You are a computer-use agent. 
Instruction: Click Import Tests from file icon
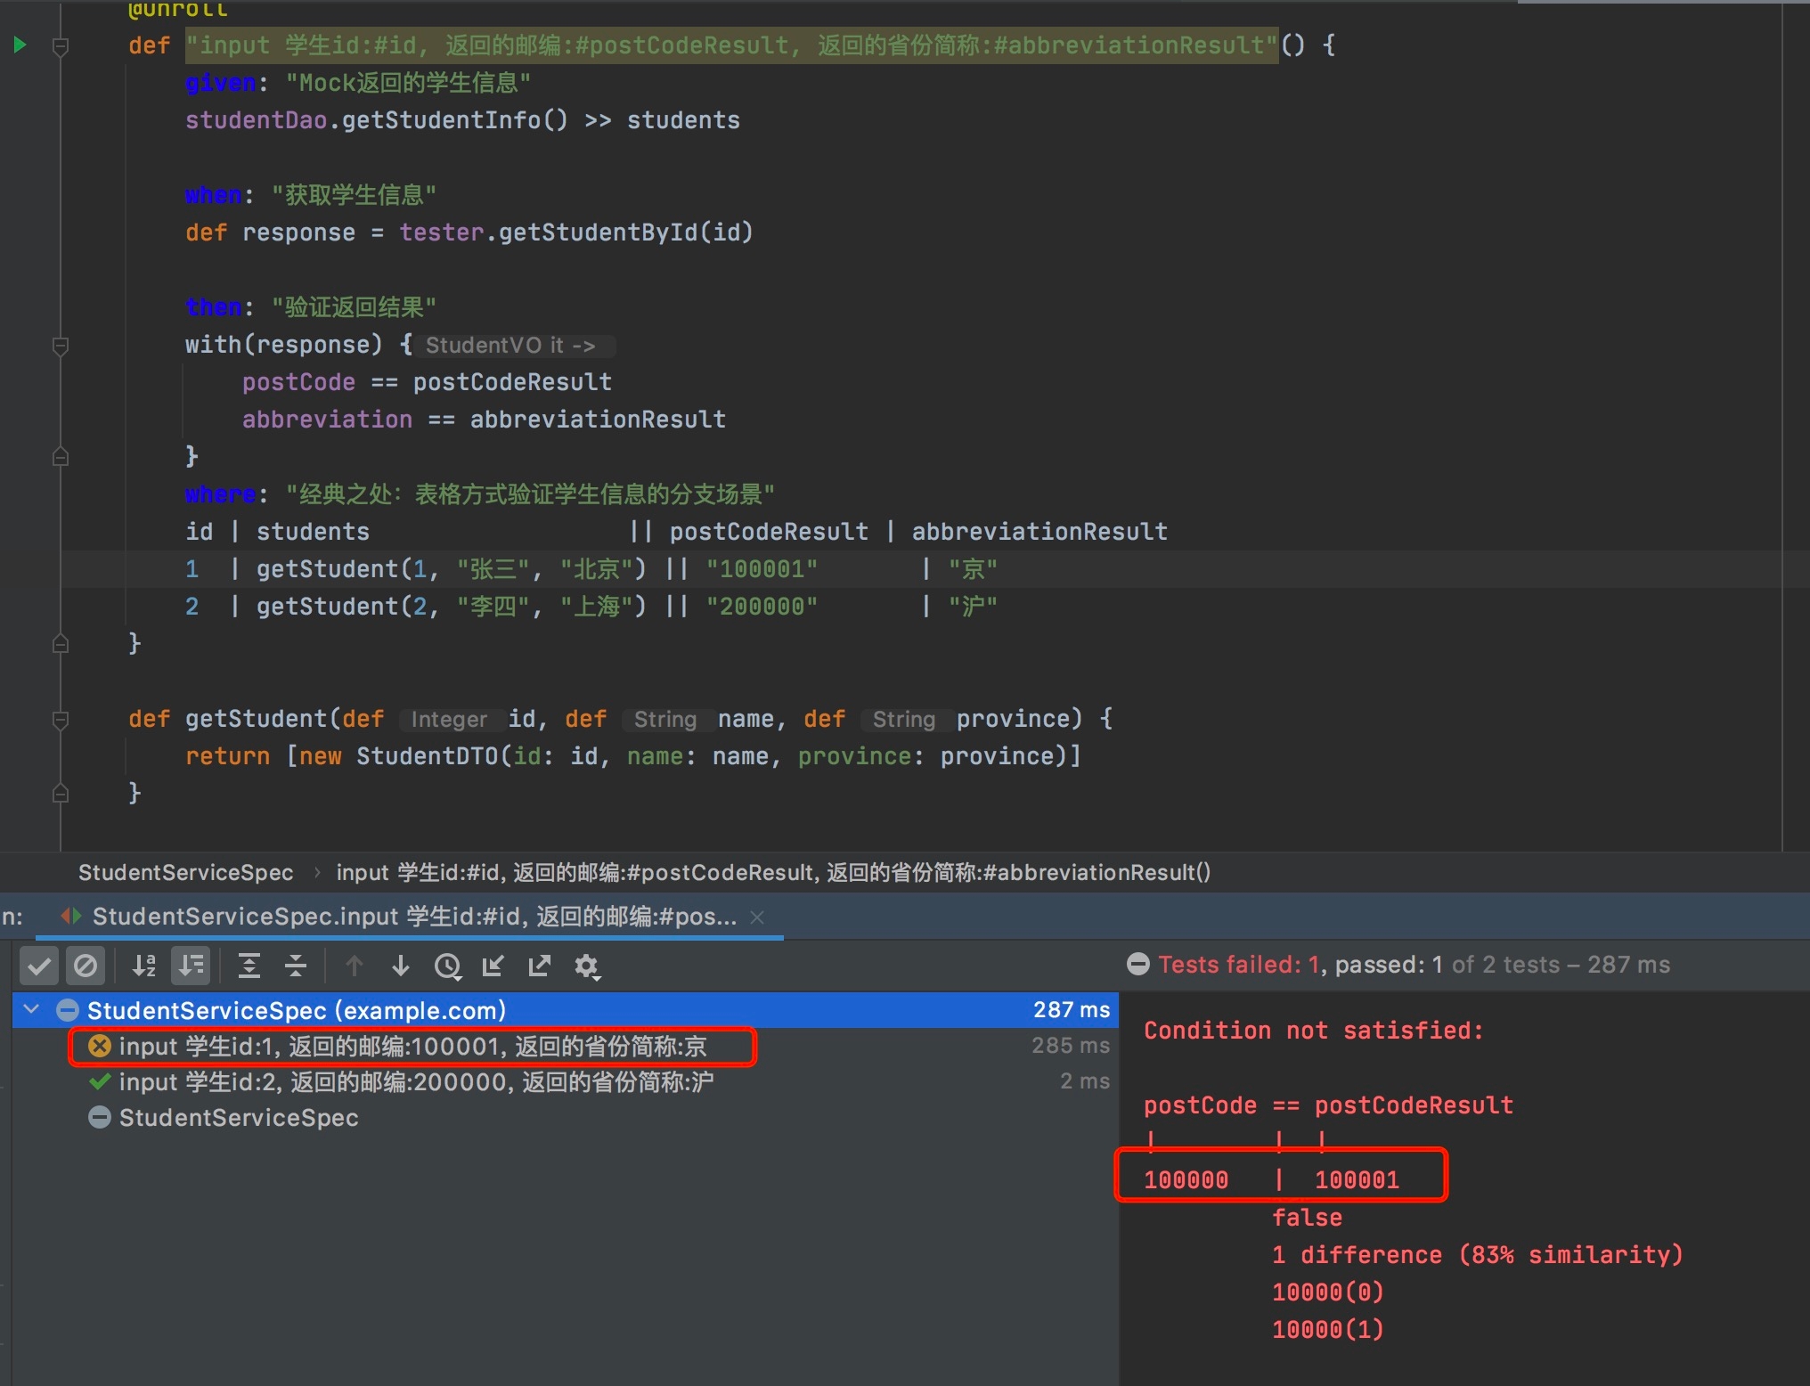[493, 966]
